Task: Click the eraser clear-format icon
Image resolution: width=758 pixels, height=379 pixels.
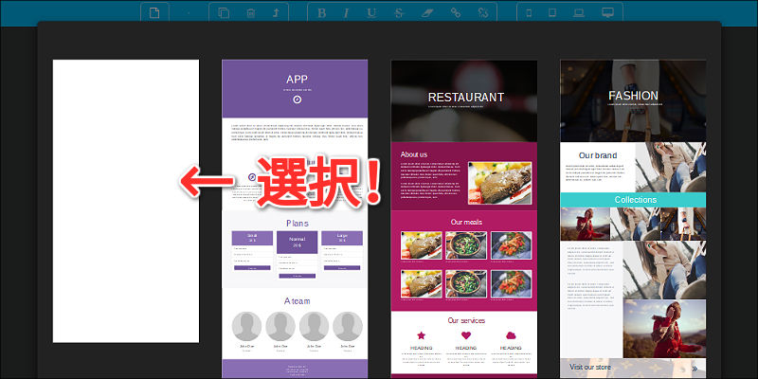Action: coord(426,13)
